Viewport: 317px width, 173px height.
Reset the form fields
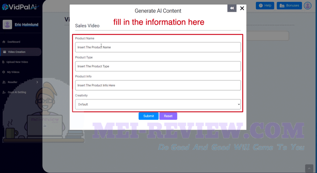tap(168, 116)
